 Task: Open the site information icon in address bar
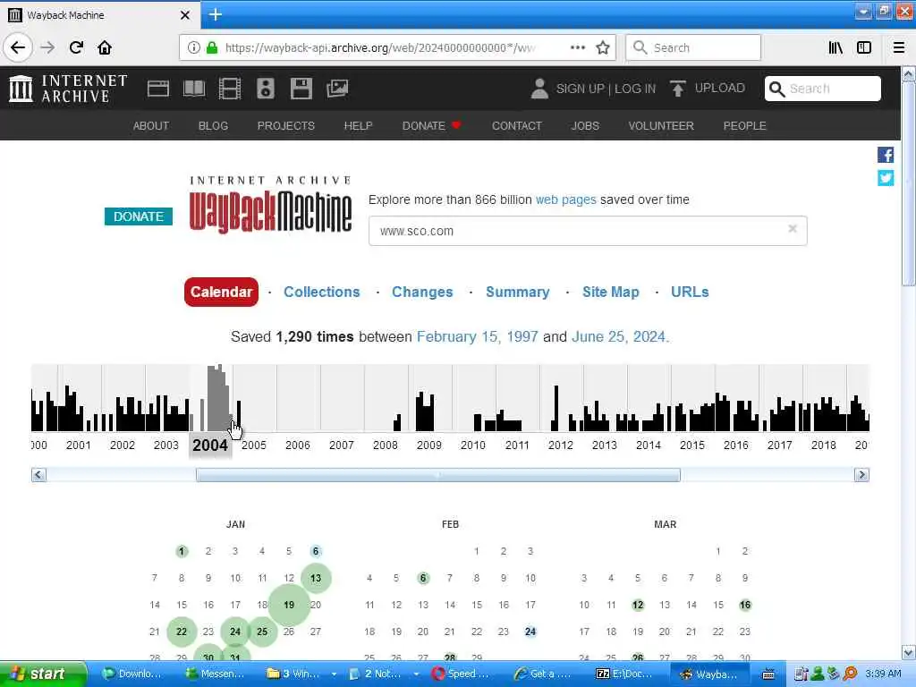(x=193, y=47)
